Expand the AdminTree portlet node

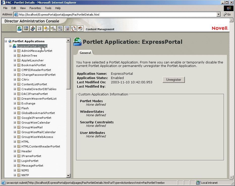click(x=15, y=56)
